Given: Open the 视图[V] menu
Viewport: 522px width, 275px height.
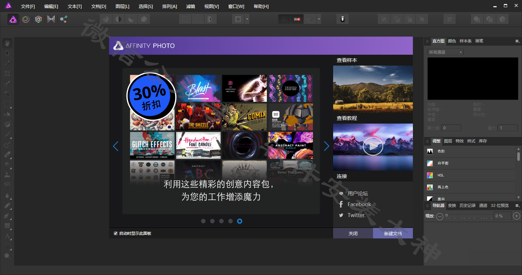Looking at the screenshot, I should click(212, 7).
